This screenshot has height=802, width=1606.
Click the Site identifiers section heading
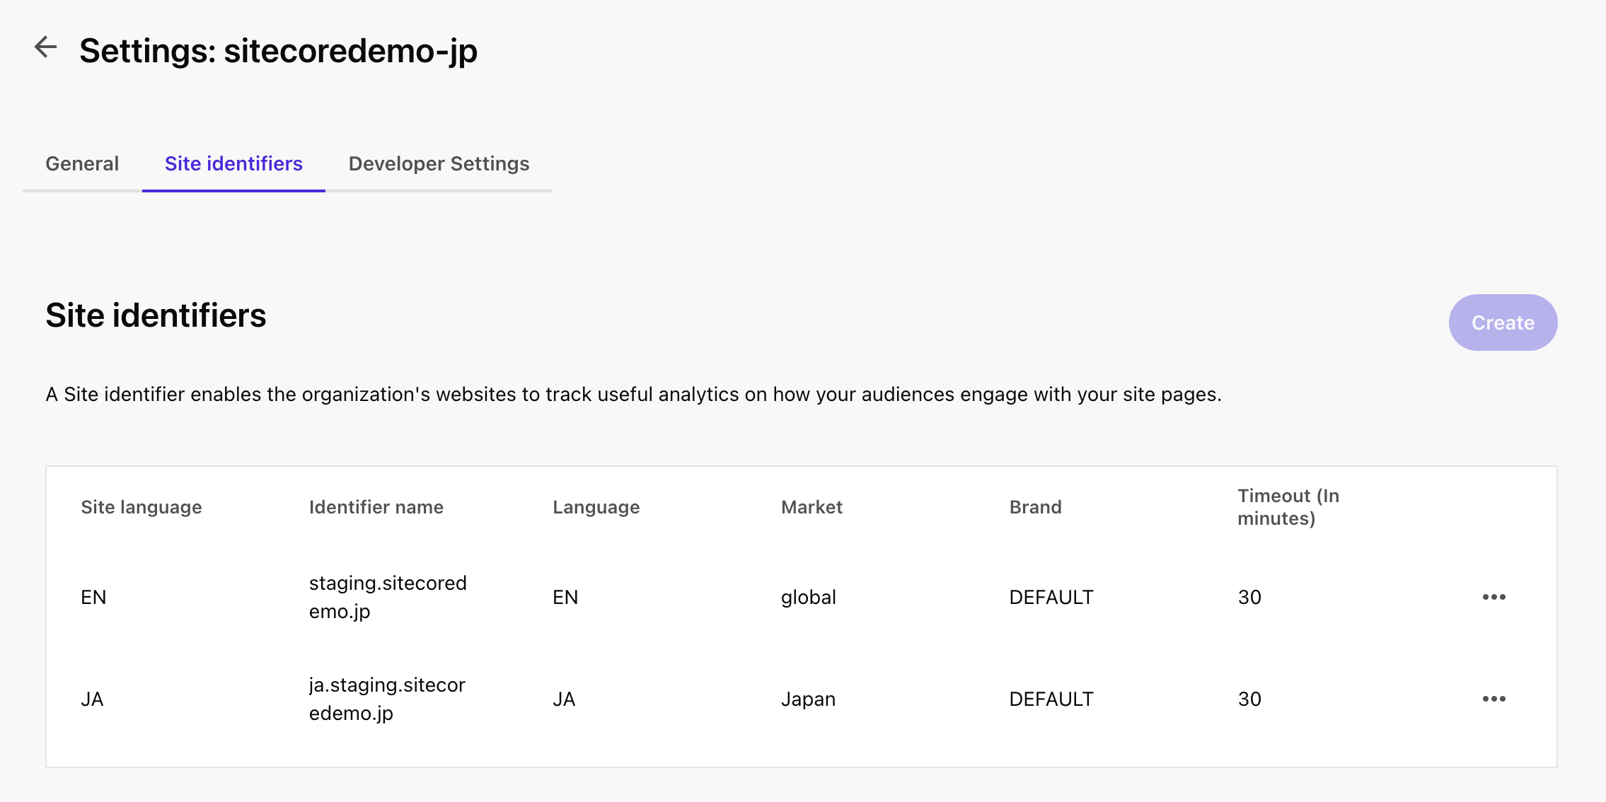156,315
